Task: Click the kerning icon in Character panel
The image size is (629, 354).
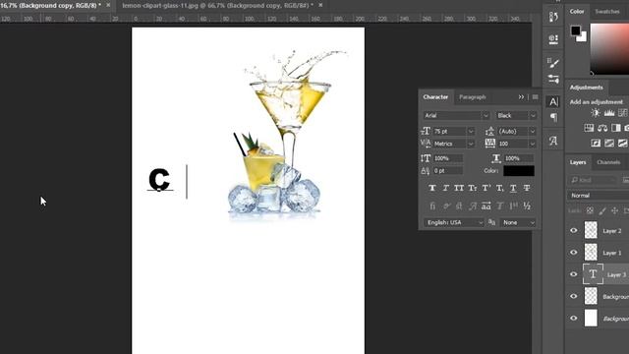Action: coord(426,144)
